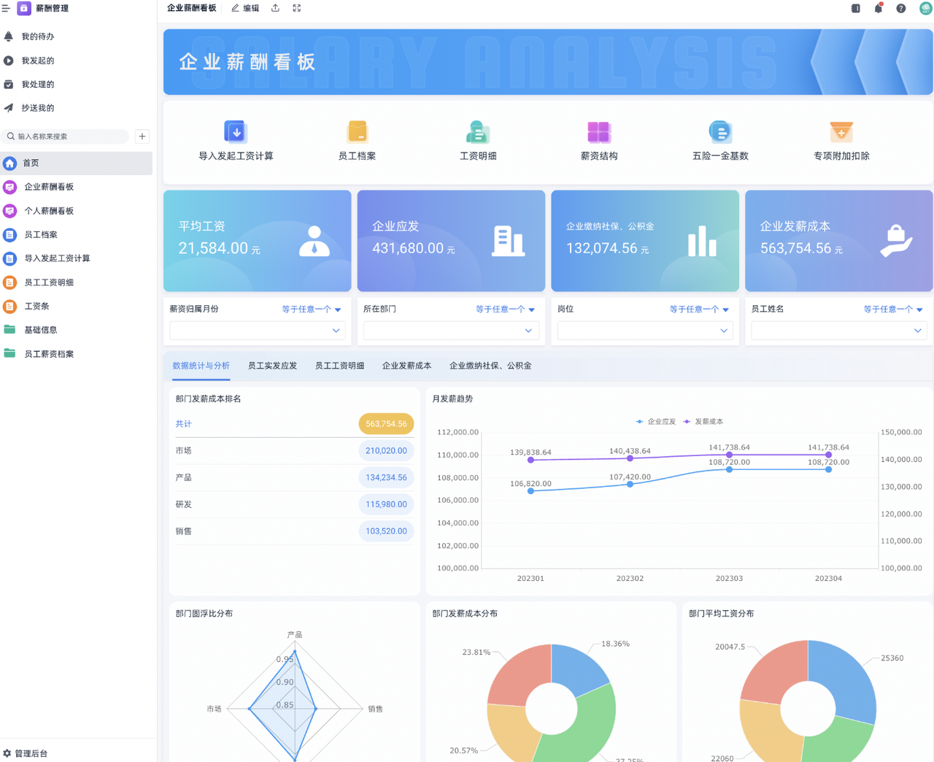Open the 岗位 value dropdown
The height and width of the screenshot is (762, 934).
pyautogui.click(x=645, y=331)
